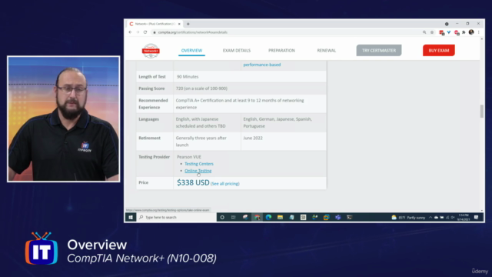Open Microsoft Edge from the taskbar
The image size is (492, 277).
pos(268,217)
